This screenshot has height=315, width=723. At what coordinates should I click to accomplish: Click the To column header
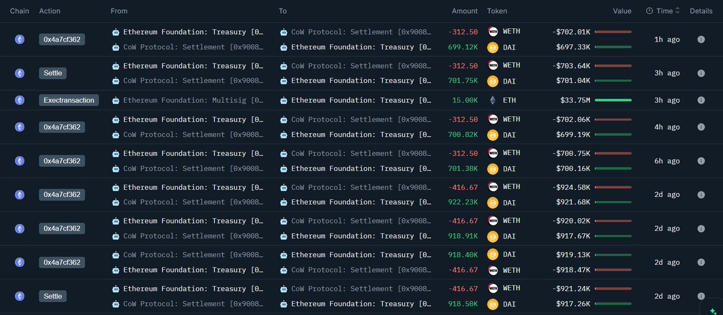(x=283, y=11)
